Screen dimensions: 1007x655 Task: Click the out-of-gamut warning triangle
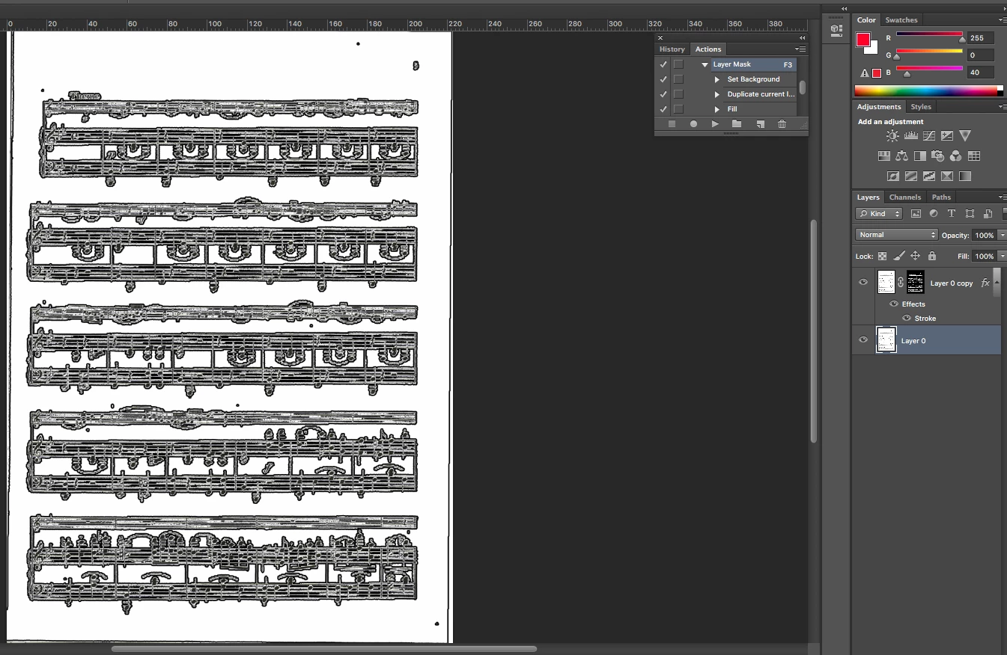tap(865, 73)
